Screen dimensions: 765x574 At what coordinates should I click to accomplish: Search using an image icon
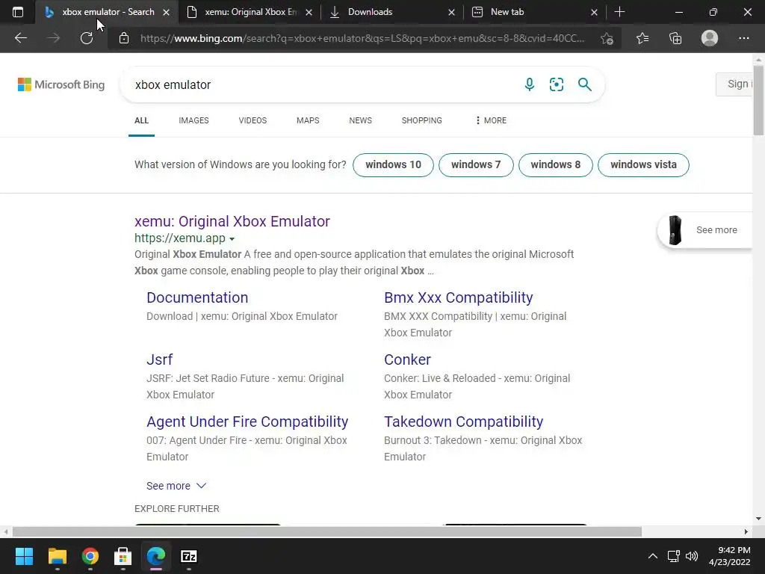click(556, 84)
